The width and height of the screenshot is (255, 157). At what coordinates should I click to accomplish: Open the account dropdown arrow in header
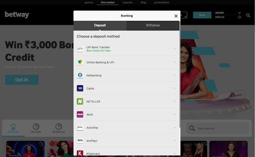(239, 13)
